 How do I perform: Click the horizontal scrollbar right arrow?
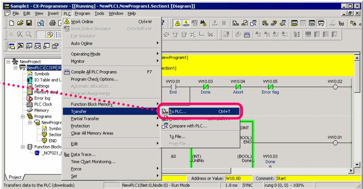pyautogui.click(x=351, y=171)
